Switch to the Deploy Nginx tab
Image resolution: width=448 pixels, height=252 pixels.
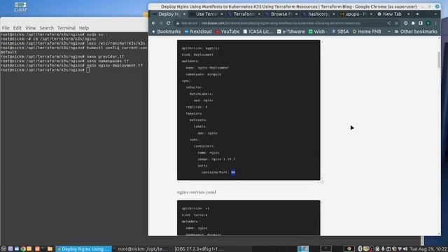pyautogui.click(x=169, y=14)
